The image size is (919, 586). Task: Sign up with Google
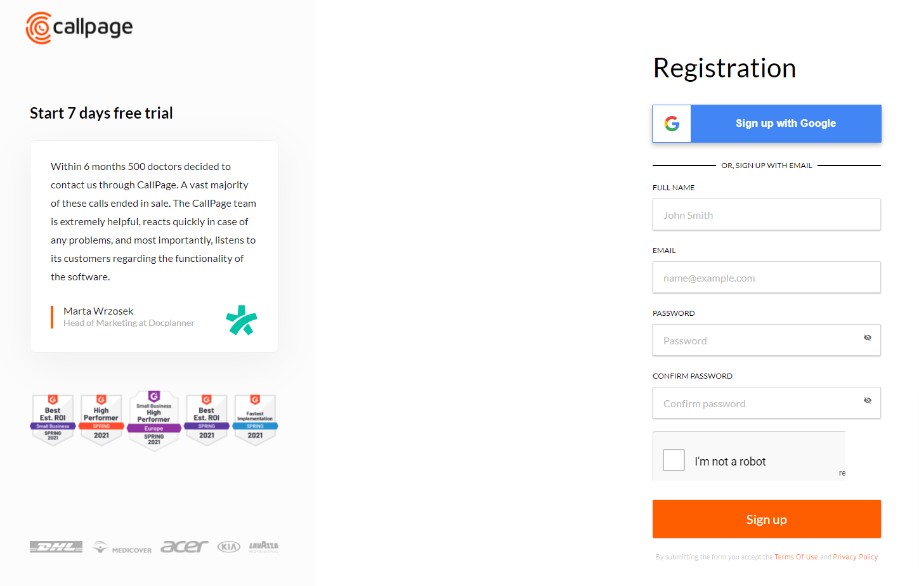785,124
